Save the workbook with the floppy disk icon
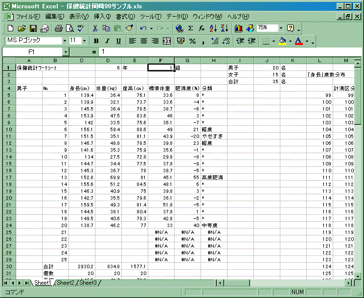The width and height of the screenshot is (364, 298). coord(33,28)
